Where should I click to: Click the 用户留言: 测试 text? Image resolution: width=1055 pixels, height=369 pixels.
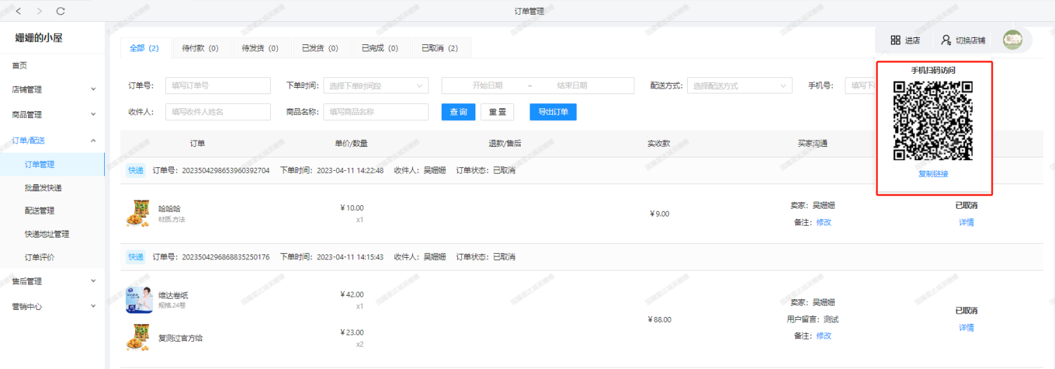point(812,319)
